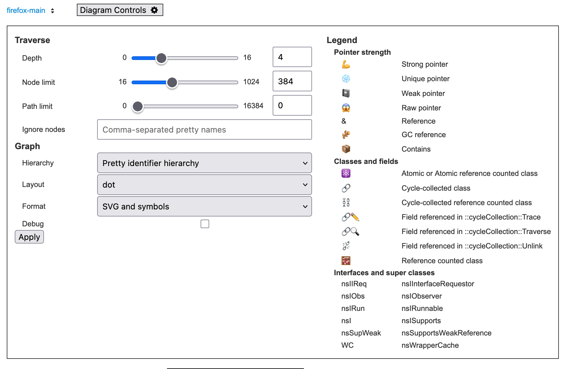
Task: Click the Raw pointer screaming face icon
Action: point(346,108)
